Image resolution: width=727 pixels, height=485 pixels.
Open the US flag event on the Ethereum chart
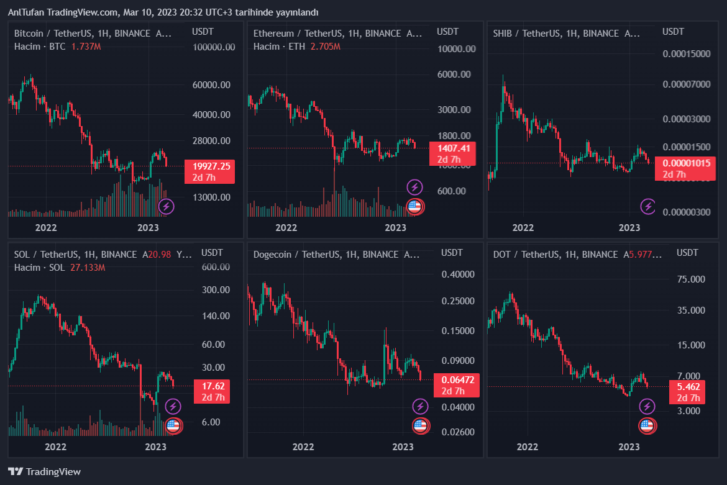[x=414, y=207]
